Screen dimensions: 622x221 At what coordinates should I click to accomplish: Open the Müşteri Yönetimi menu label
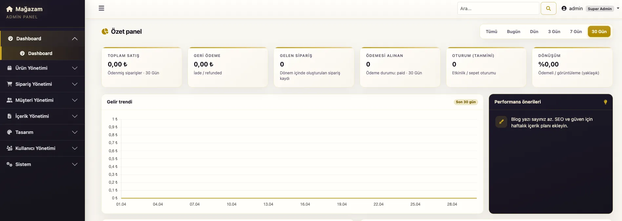[34, 100]
